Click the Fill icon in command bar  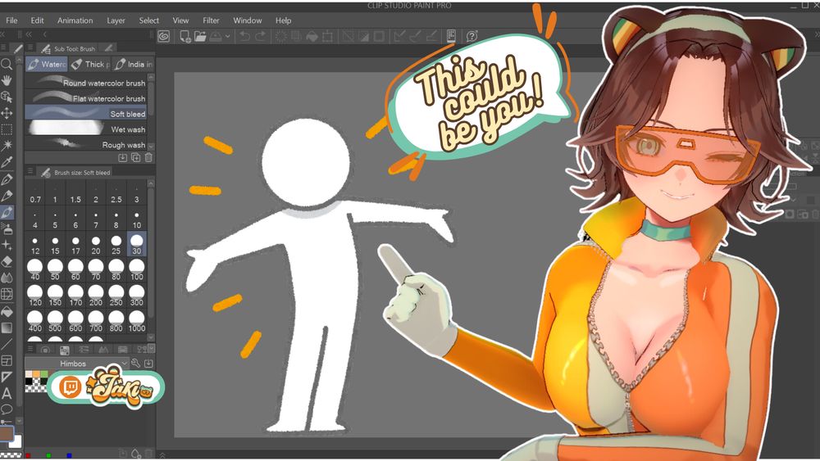coord(312,36)
